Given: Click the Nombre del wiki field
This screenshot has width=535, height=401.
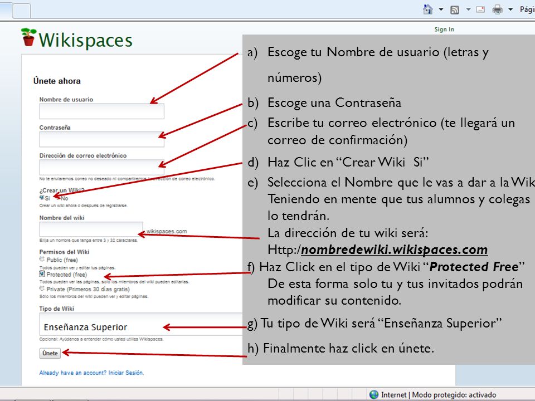Looking at the screenshot, I should [x=91, y=229].
